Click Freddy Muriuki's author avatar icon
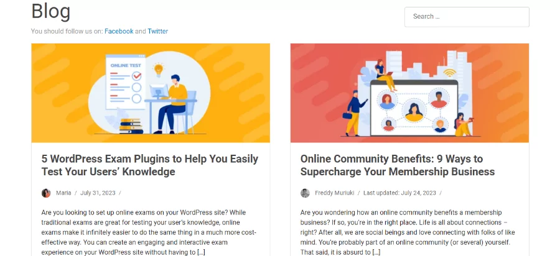The width and height of the screenshot is (560, 256). click(x=305, y=193)
